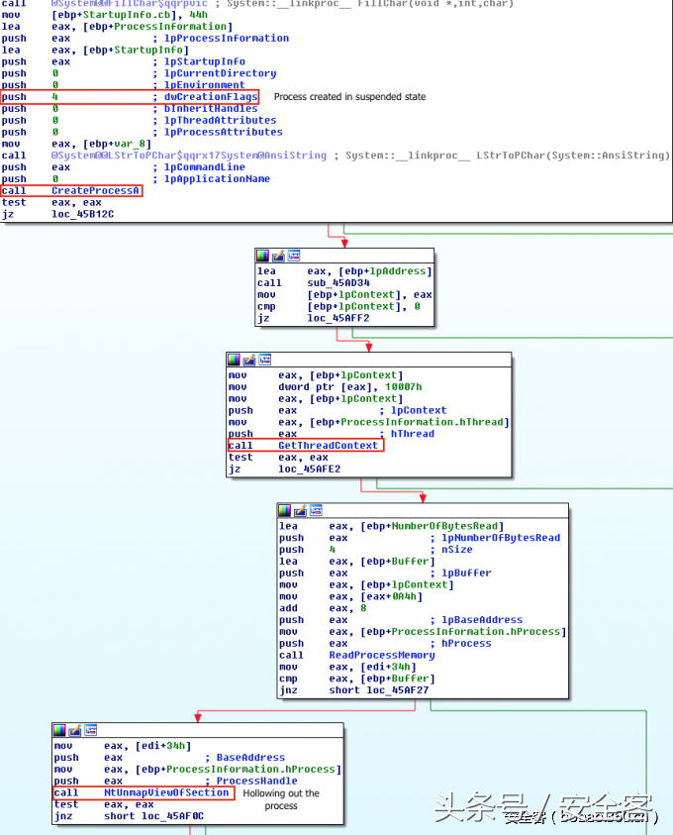Open the color icon on the GetThreadContext node
This screenshot has width=673, height=835.
coord(235,360)
